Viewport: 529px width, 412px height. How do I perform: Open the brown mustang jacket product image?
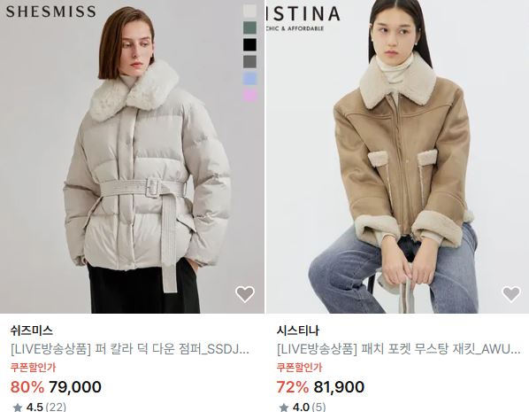[x=398, y=157]
